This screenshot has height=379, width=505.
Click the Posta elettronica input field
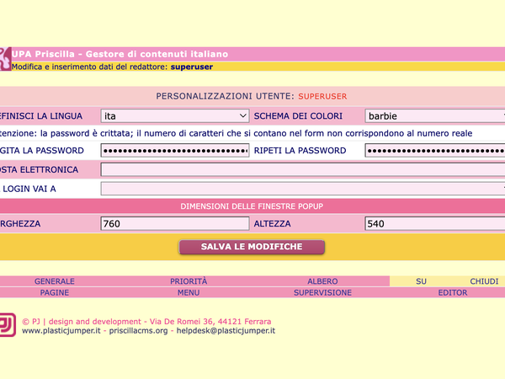pos(303,169)
